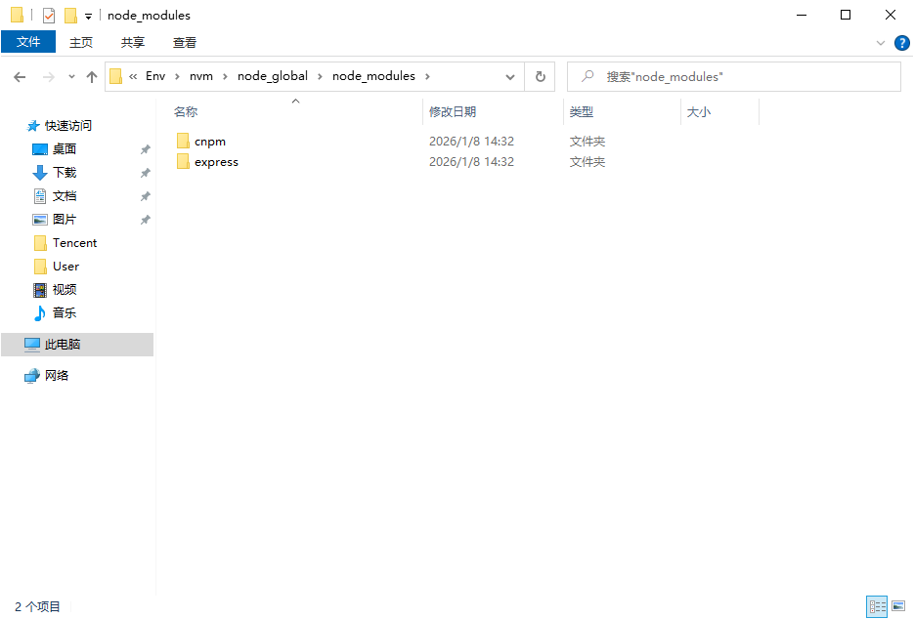Screen dimensions: 914x619
Task: Click the Back navigation arrow
Action: click(21, 76)
